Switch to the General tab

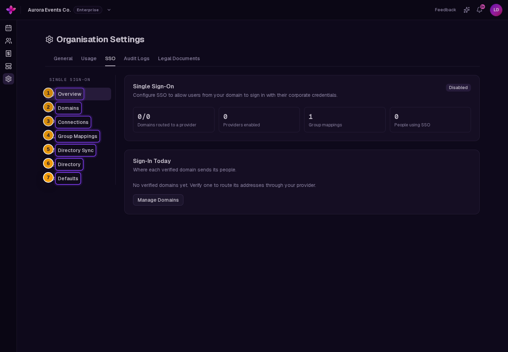point(63,58)
